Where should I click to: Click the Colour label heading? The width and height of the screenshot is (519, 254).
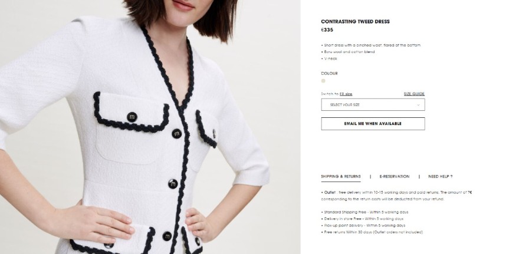[329, 74]
